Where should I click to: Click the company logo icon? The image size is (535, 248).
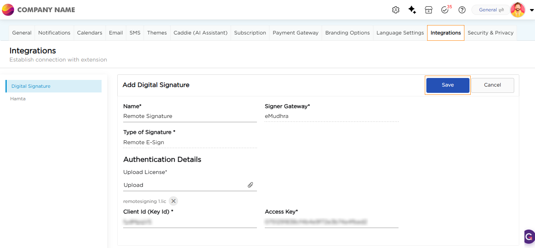click(8, 10)
